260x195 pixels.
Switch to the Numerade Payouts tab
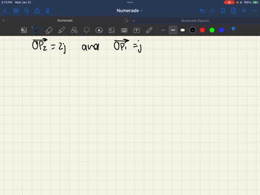point(195,21)
